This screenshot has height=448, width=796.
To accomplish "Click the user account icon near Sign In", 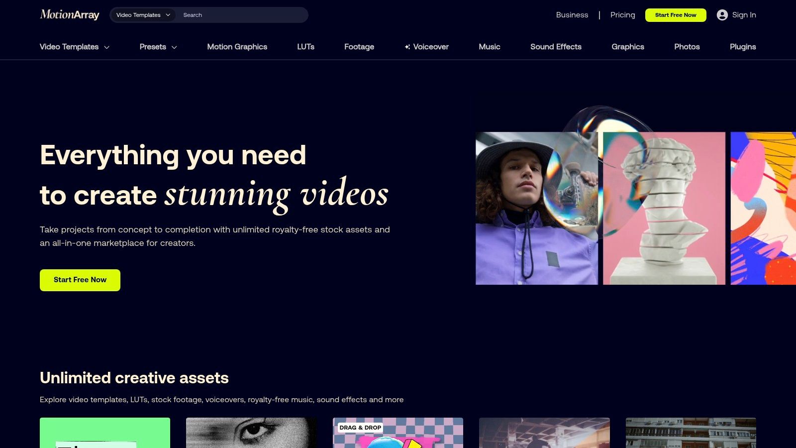I will (721, 15).
